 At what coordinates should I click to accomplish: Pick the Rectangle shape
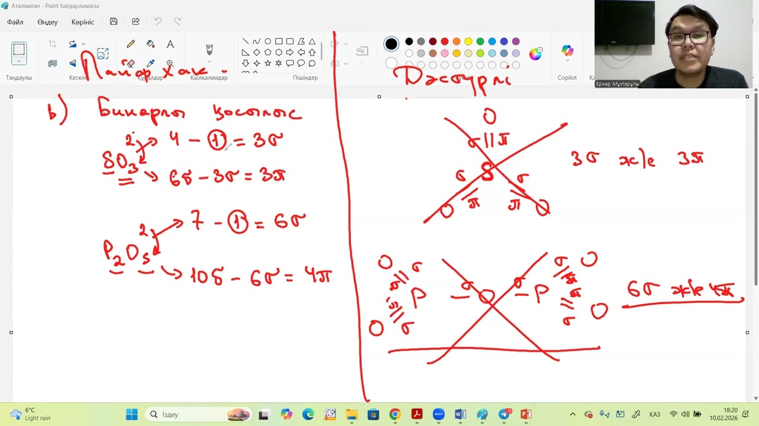(x=279, y=41)
